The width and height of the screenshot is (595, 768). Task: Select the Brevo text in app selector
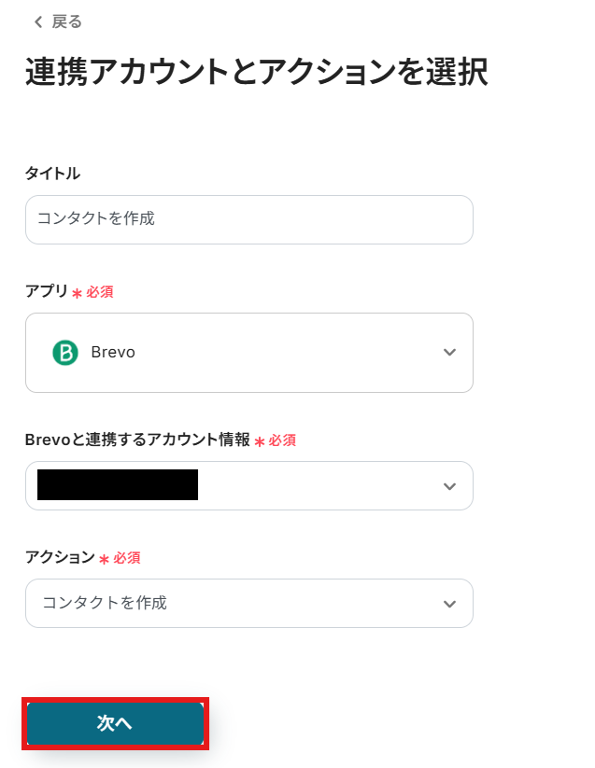click(113, 353)
